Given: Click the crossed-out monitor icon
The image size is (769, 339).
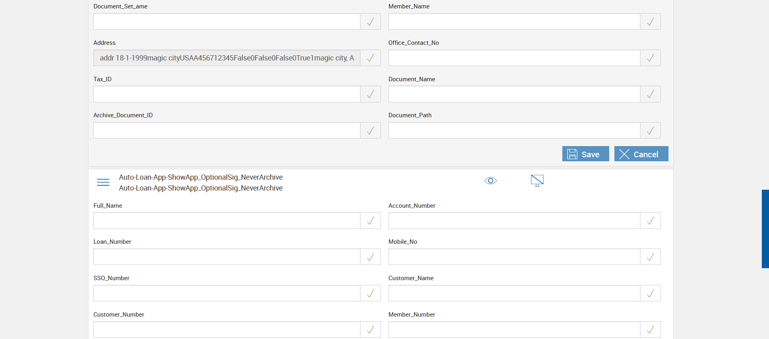Looking at the screenshot, I should click(537, 181).
